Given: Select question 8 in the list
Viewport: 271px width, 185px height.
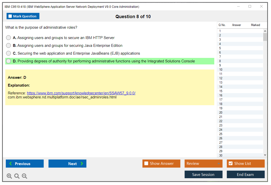Looking at the screenshot, I should tap(220, 61).
